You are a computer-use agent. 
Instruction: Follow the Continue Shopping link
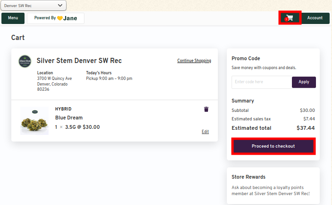pos(194,61)
